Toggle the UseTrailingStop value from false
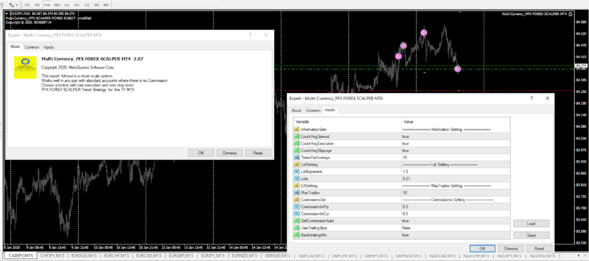Viewport: 589px width, 261px height. coord(406,228)
